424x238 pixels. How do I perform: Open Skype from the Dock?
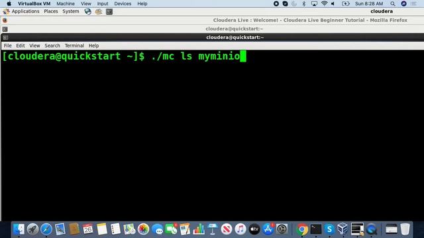(x=329, y=229)
